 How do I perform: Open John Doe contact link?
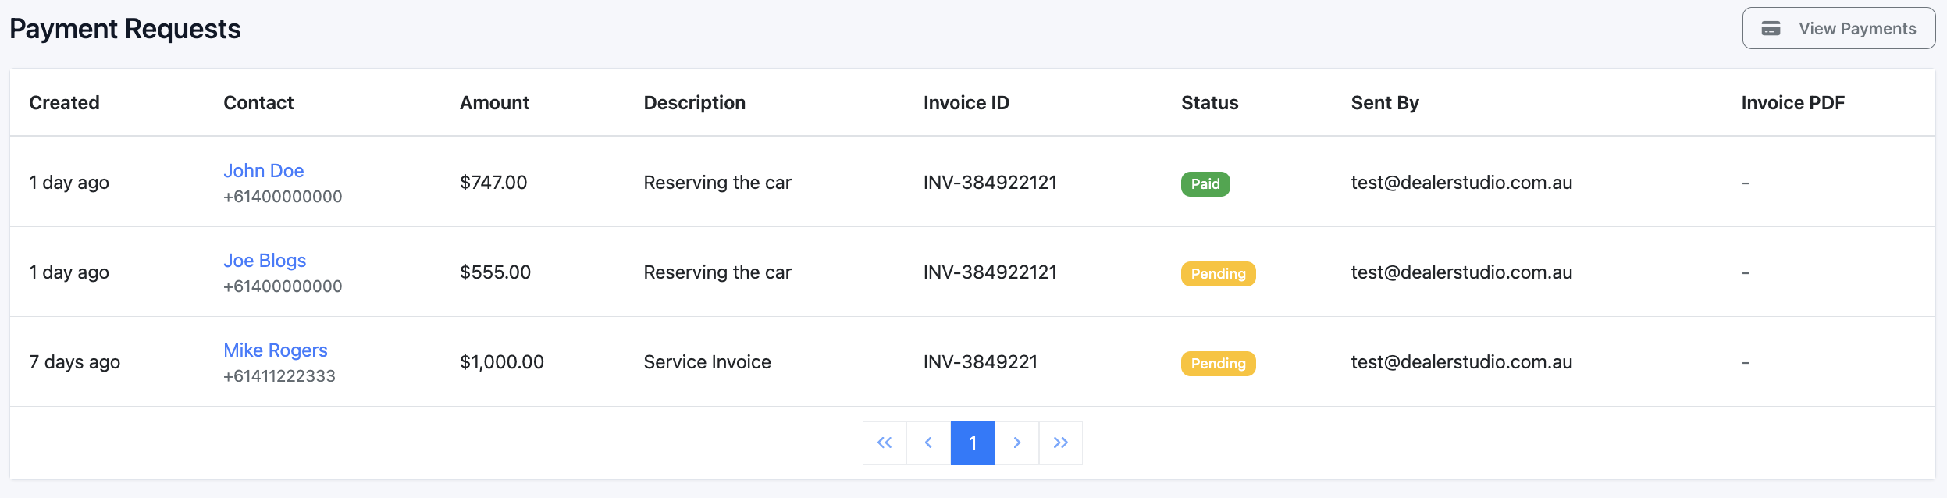(263, 171)
